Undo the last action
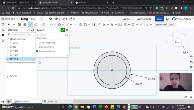The image size is (194, 110). [x=9, y=25]
